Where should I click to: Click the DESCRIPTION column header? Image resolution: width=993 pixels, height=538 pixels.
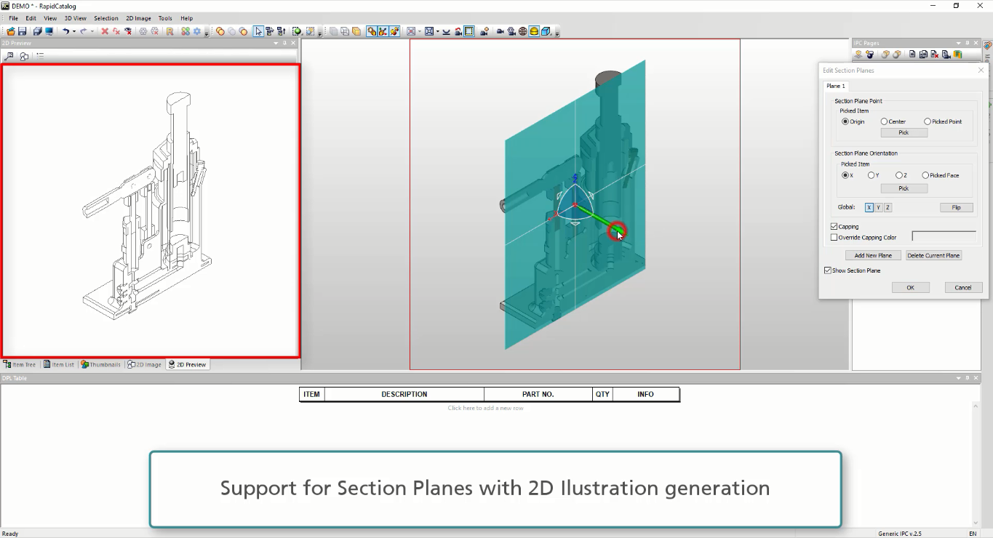(x=404, y=394)
